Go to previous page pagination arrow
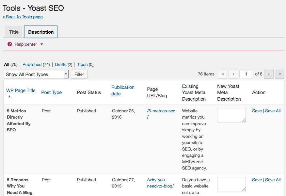The height and width of the screenshot is (196, 286). click(x=233, y=74)
